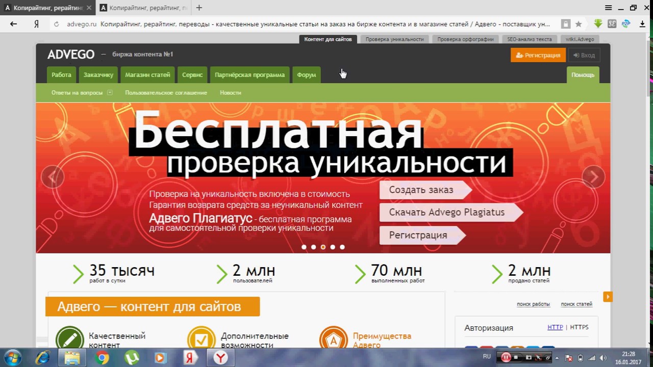The image size is (653, 367).
Task: Open the Заказчику menu tab
Action: click(98, 75)
